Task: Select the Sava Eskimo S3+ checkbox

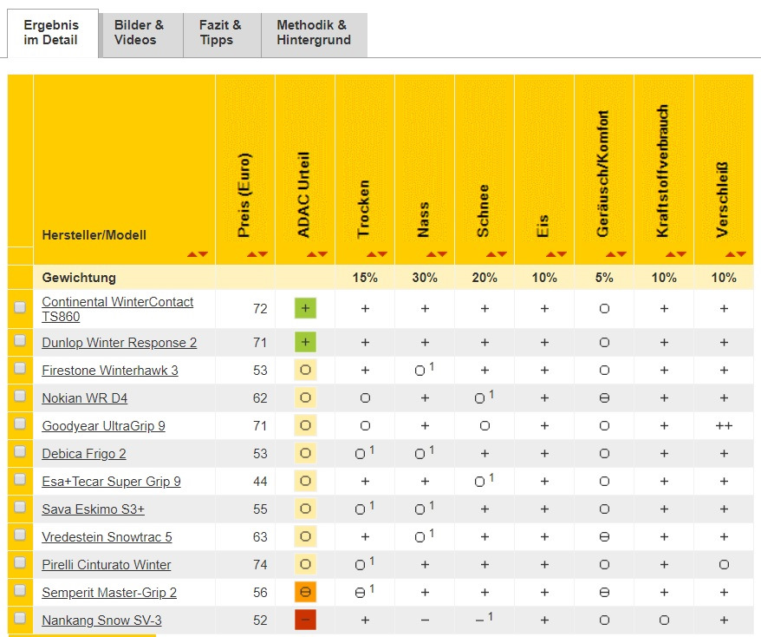Action: pos(20,507)
